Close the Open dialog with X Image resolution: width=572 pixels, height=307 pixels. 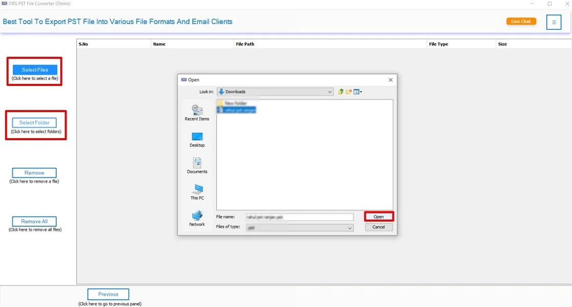391,80
